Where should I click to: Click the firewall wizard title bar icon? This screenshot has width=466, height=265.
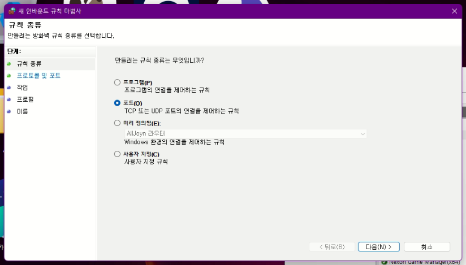(x=12, y=11)
